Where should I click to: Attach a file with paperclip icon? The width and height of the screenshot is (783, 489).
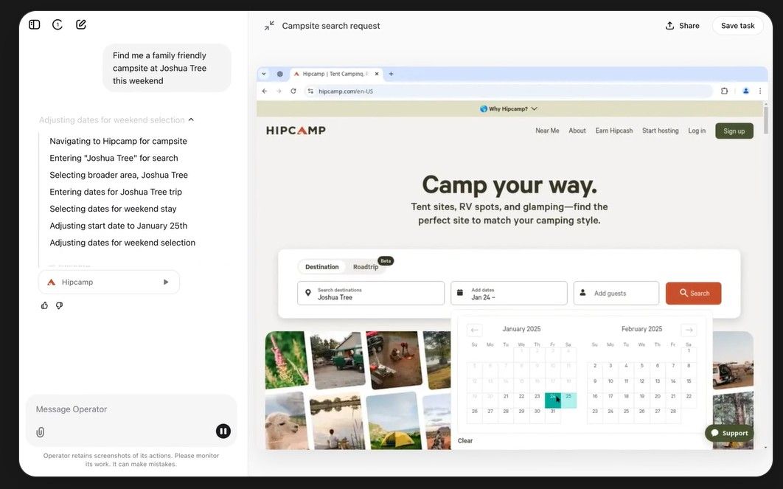pyautogui.click(x=41, y=432)
